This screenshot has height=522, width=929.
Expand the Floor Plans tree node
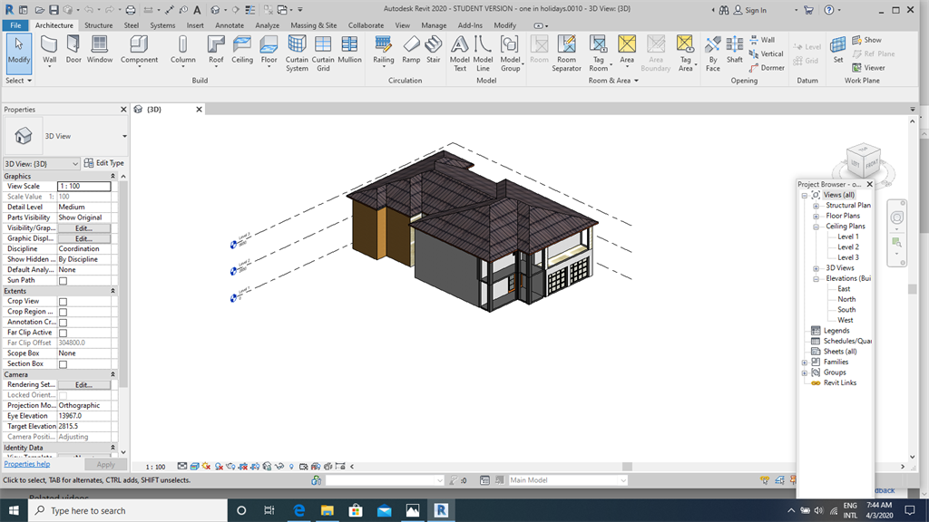pyautogui.click(x=815, y=216)
